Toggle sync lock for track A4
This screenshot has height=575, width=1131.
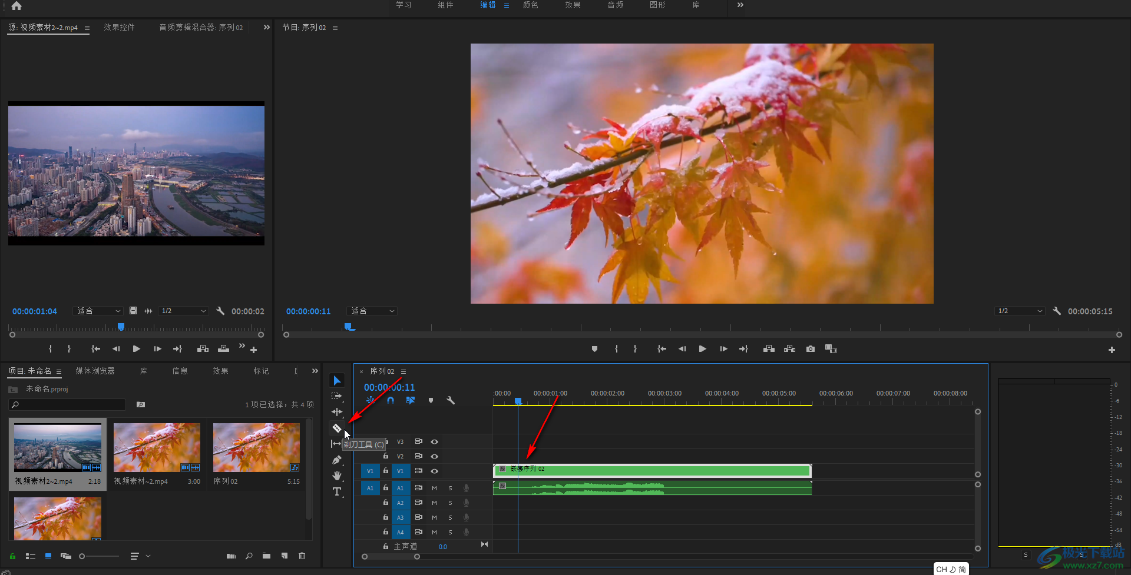point(418,532)
